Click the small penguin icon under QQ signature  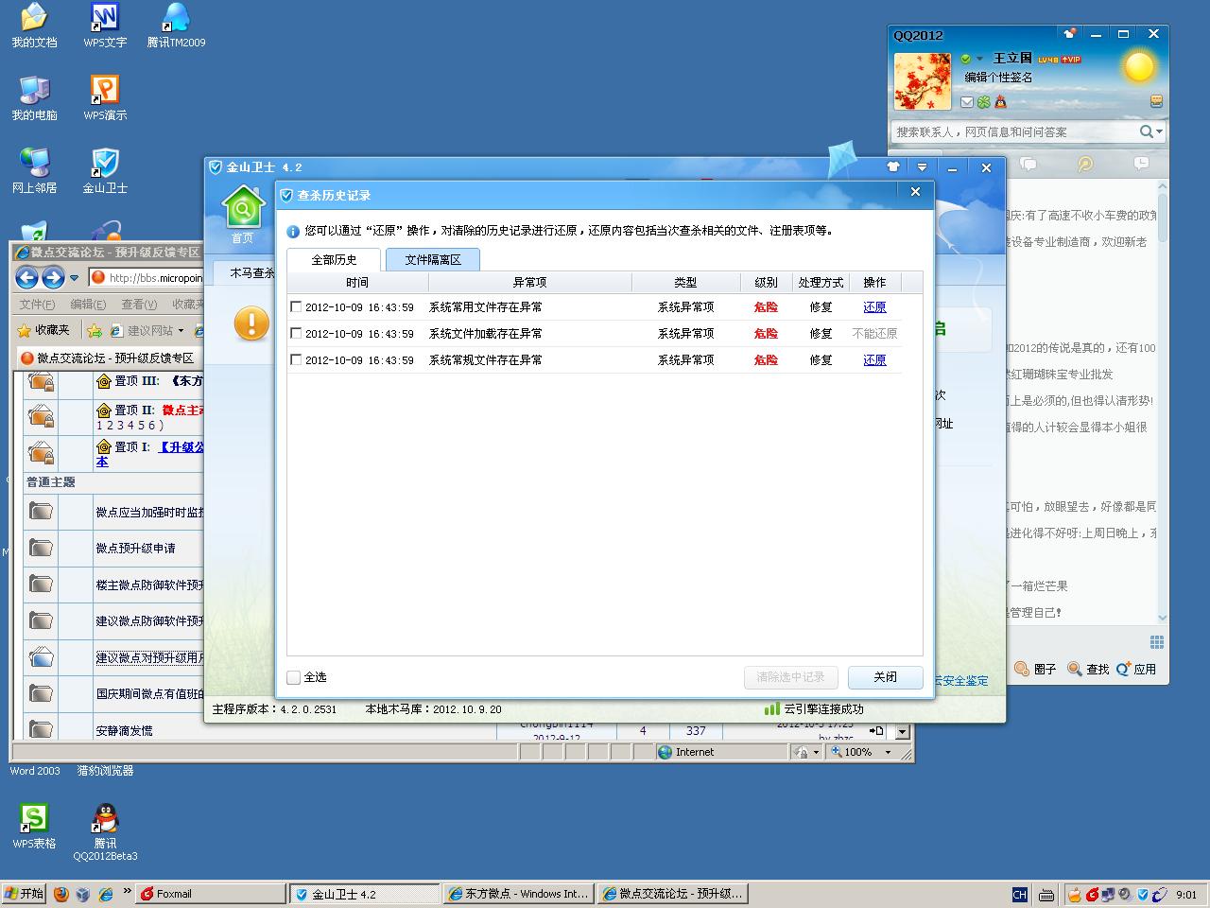click(x=1000, y=102)
